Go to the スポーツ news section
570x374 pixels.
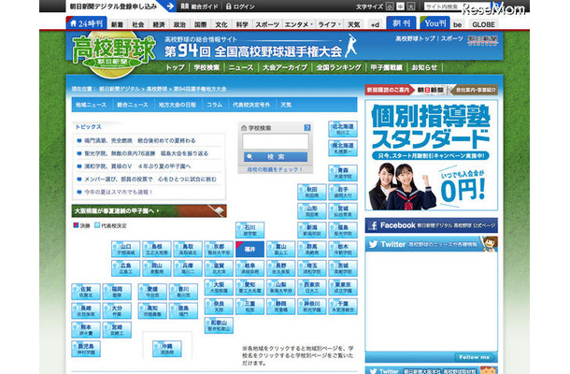(x=267, y=24)
